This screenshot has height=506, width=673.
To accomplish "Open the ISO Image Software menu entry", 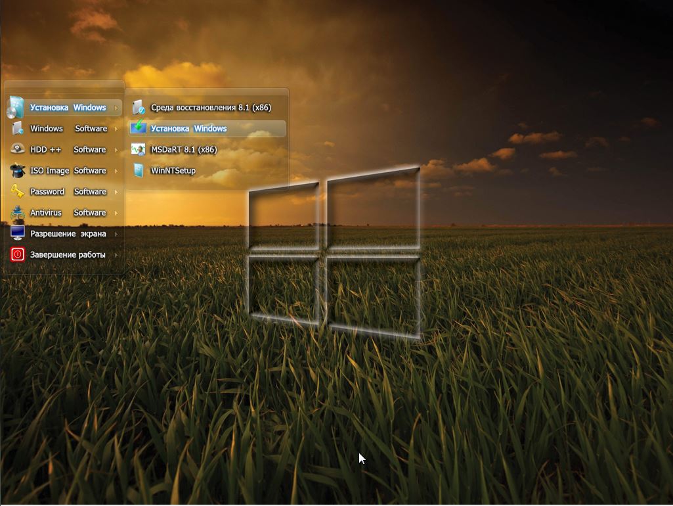I will 64,170.
